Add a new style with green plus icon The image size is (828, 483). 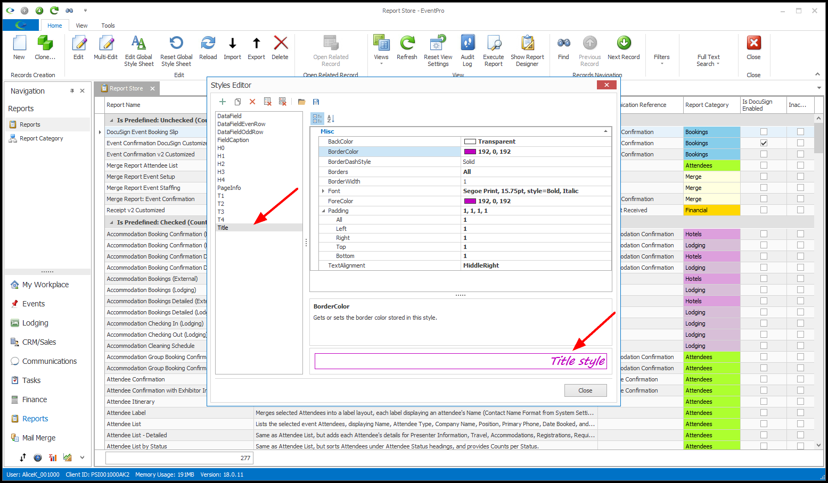(223, 102)
